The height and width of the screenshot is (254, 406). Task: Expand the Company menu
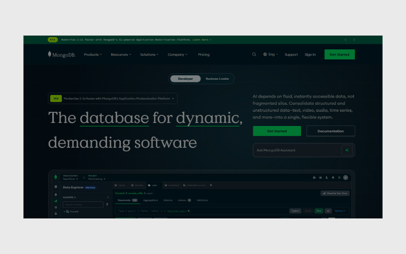[177, 54]
